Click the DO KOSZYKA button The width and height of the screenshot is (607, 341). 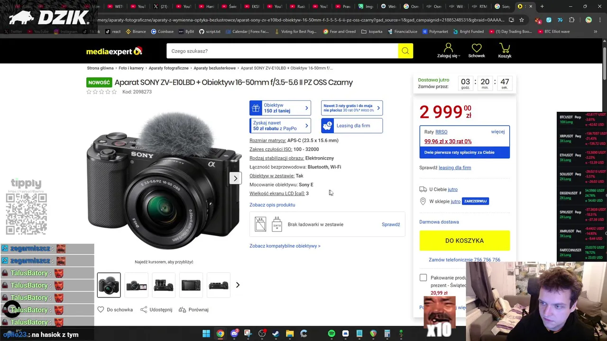(x=464, y=241)
